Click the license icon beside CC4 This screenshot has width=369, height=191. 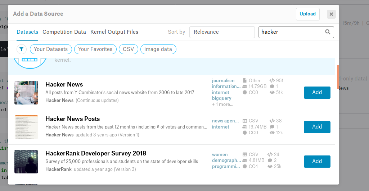245,166
